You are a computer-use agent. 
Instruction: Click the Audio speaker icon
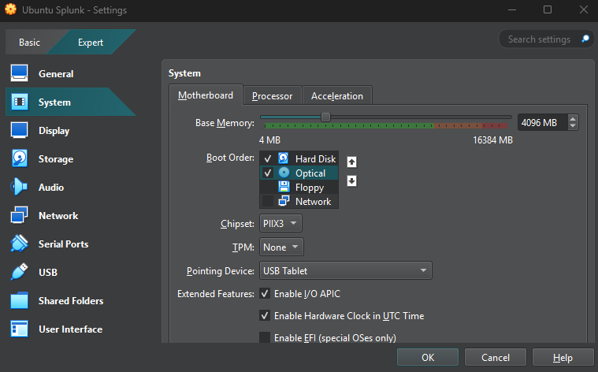(19, 187)
